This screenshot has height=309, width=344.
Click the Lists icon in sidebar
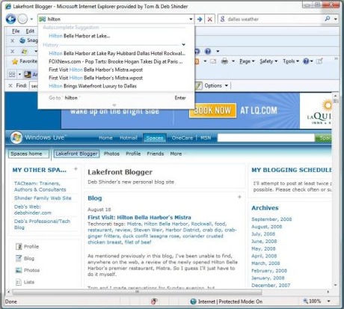19,282
